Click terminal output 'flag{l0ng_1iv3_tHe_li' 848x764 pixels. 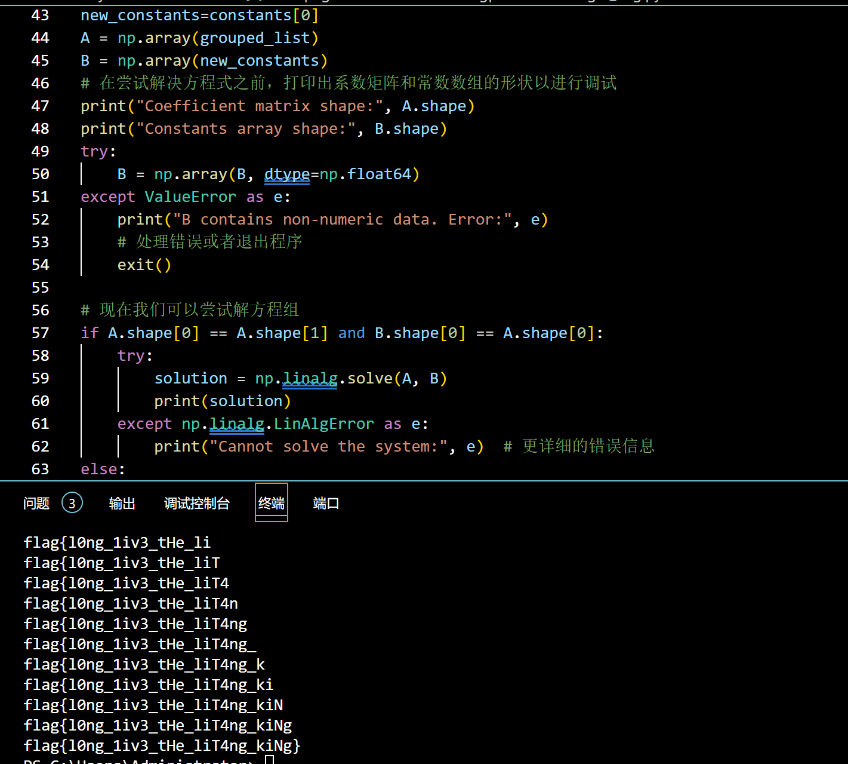118,542
